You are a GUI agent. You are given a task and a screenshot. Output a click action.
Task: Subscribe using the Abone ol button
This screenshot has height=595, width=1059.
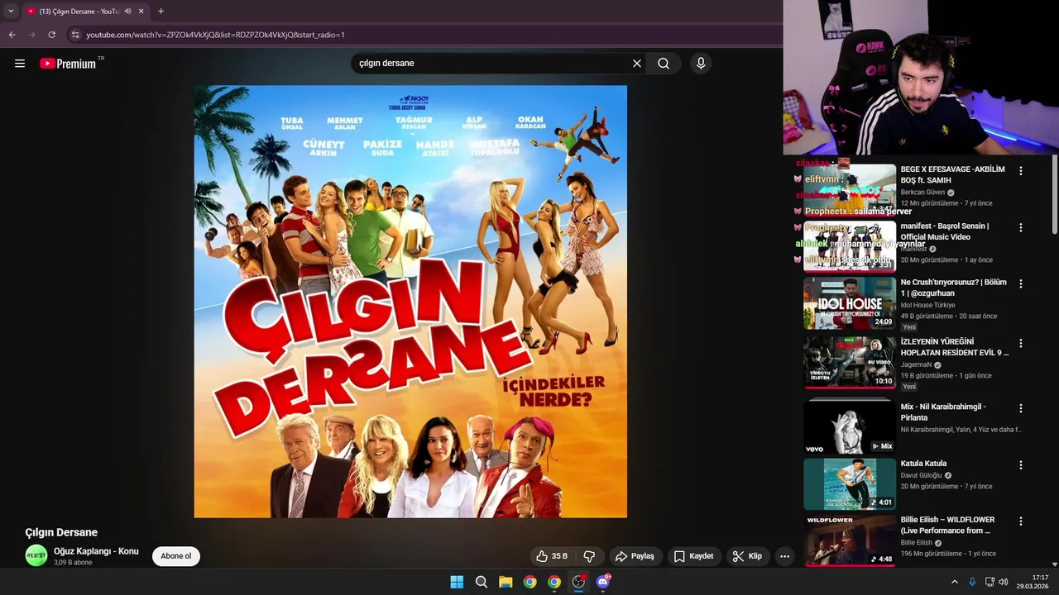click(176, 556)
